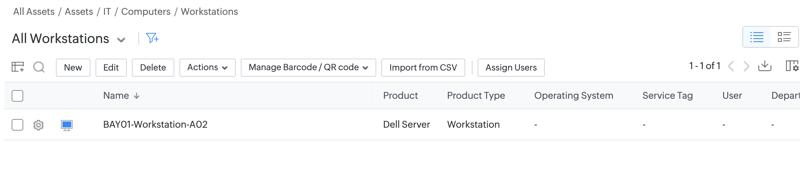Click the Import from CSV button
Viewport: 807px width, 191px height.
[x=423, y=68]
